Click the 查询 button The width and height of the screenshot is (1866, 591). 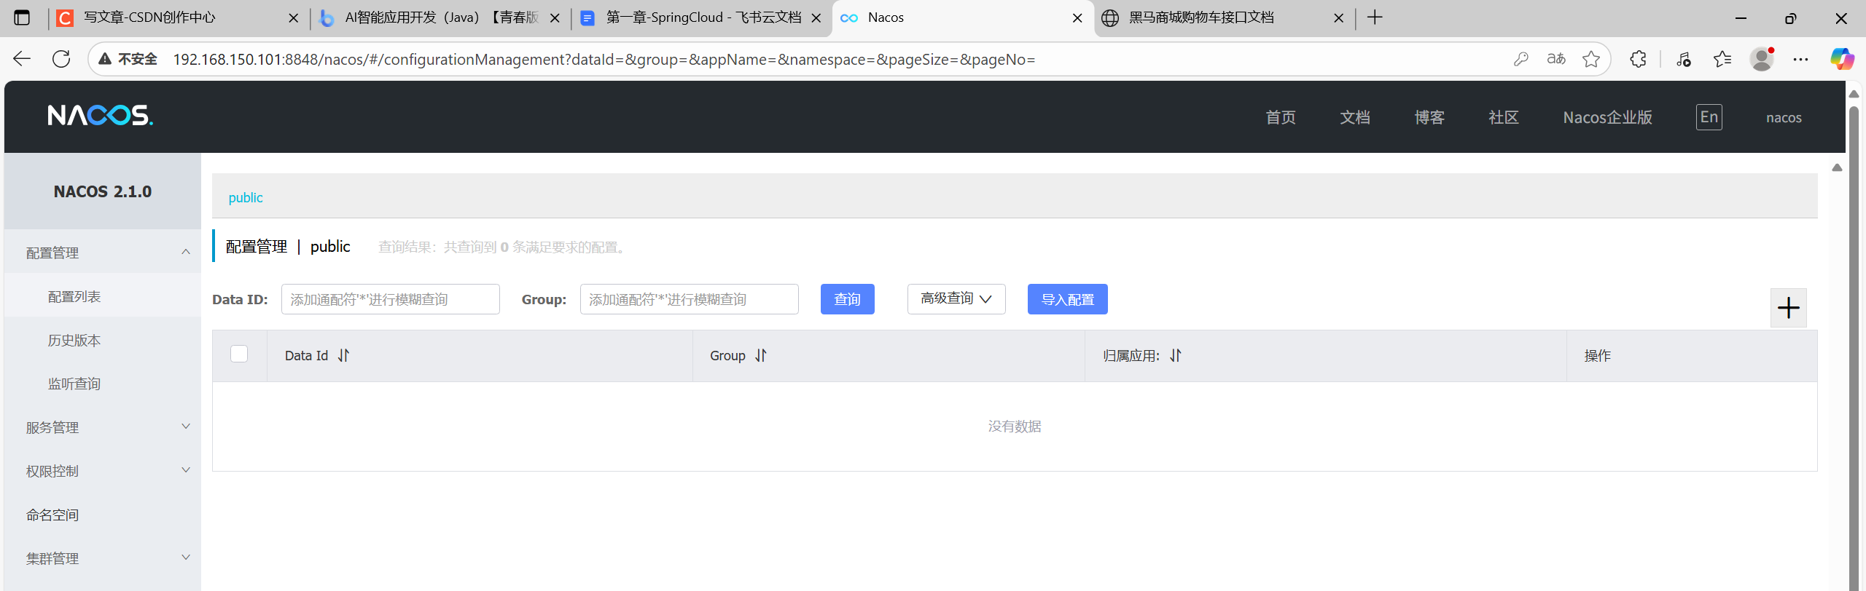click(847, 299)
